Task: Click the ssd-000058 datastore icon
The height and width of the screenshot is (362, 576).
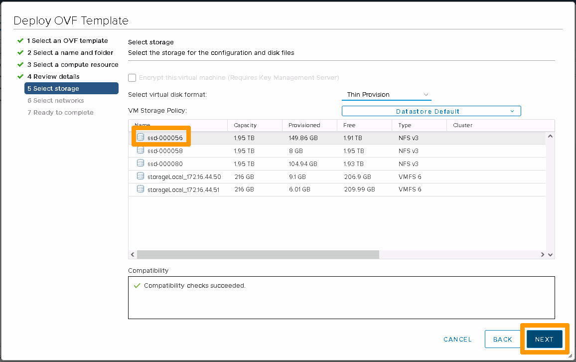Action: tap(140, 151)
